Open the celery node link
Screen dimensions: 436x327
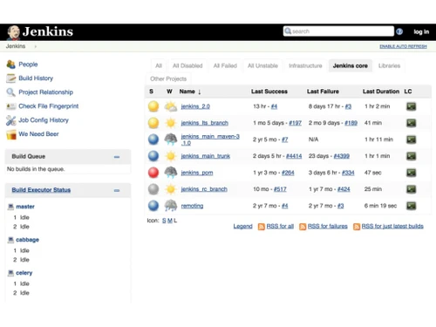[x=24, y=273]
